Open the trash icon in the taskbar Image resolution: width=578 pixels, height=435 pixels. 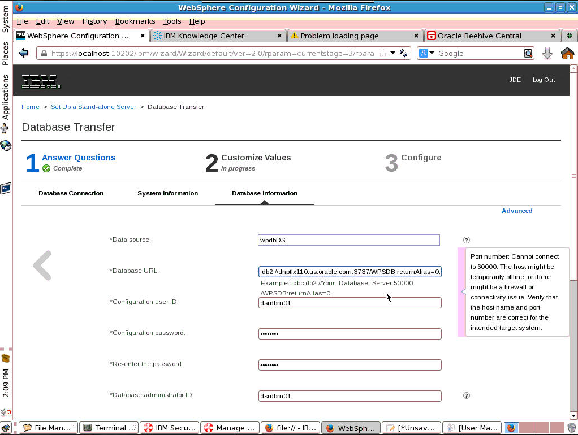coord(571,428)
